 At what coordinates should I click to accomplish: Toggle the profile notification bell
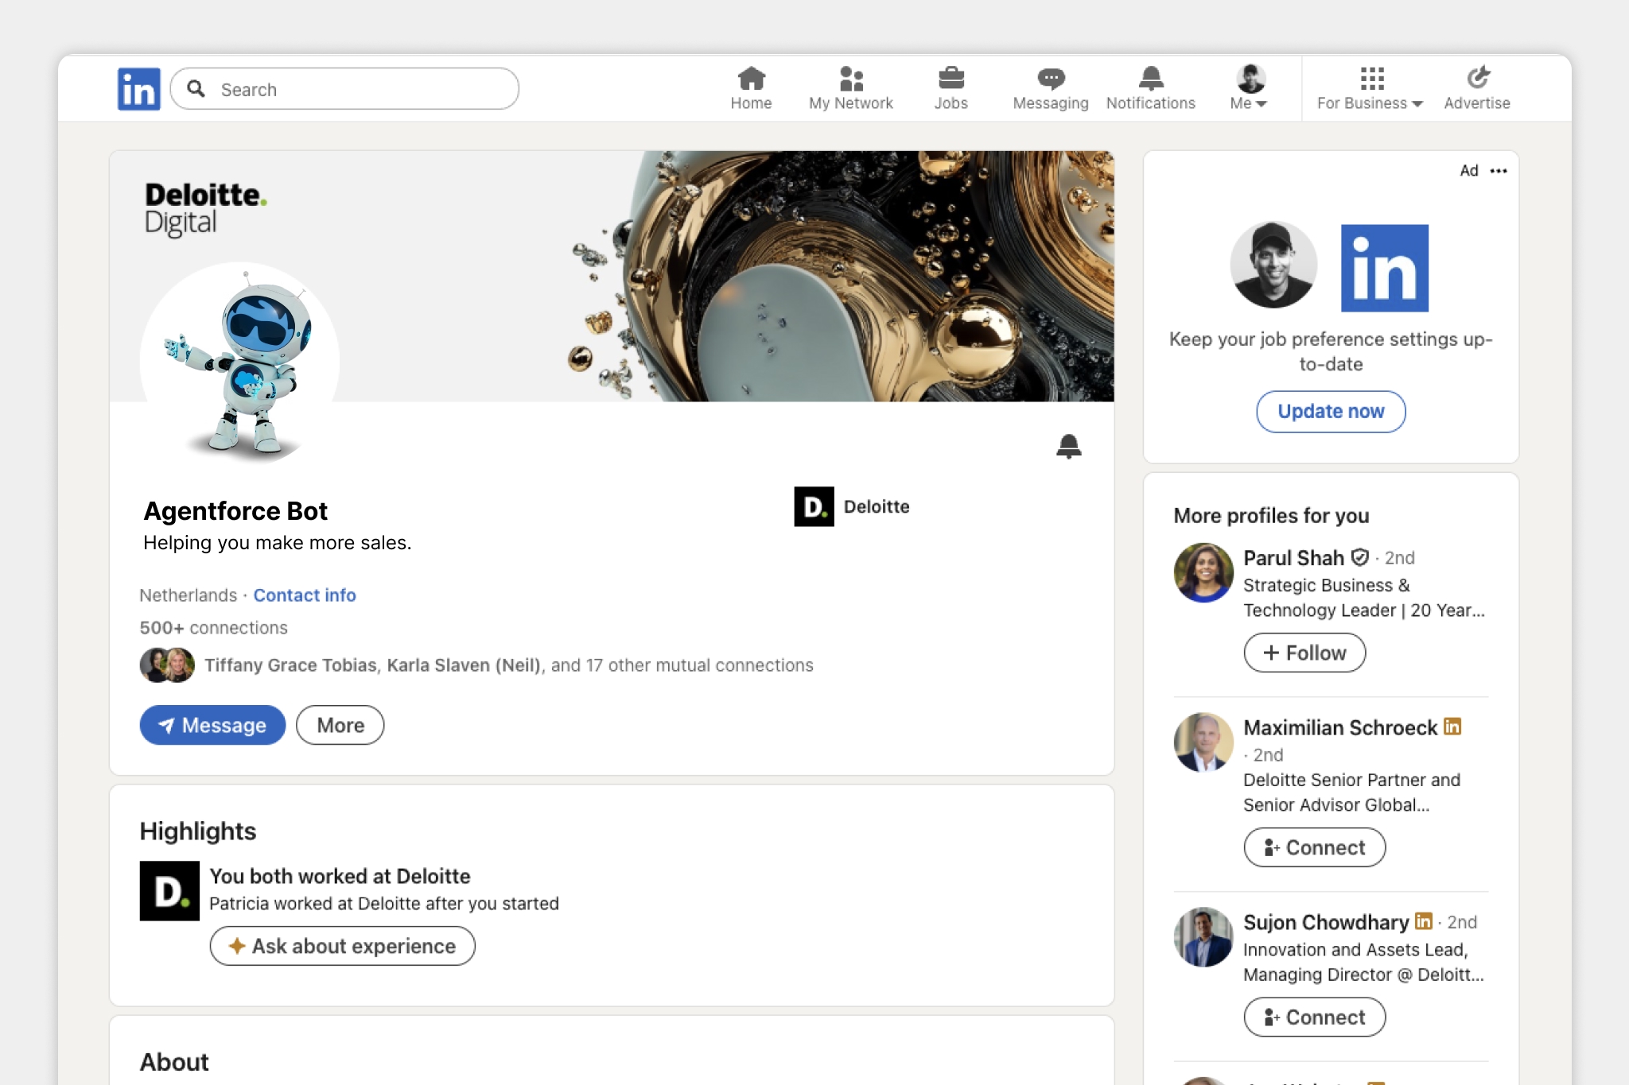(x=1068, y=447)
